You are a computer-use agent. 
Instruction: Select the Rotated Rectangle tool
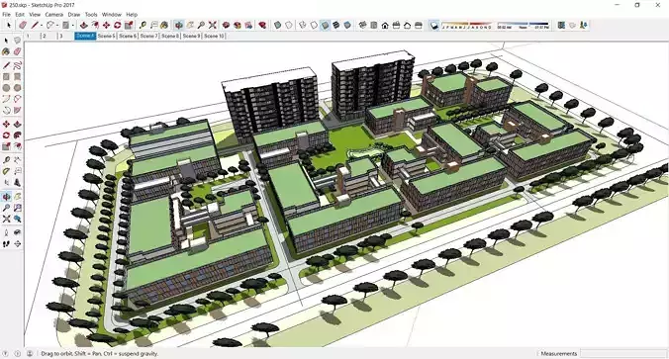17,77
